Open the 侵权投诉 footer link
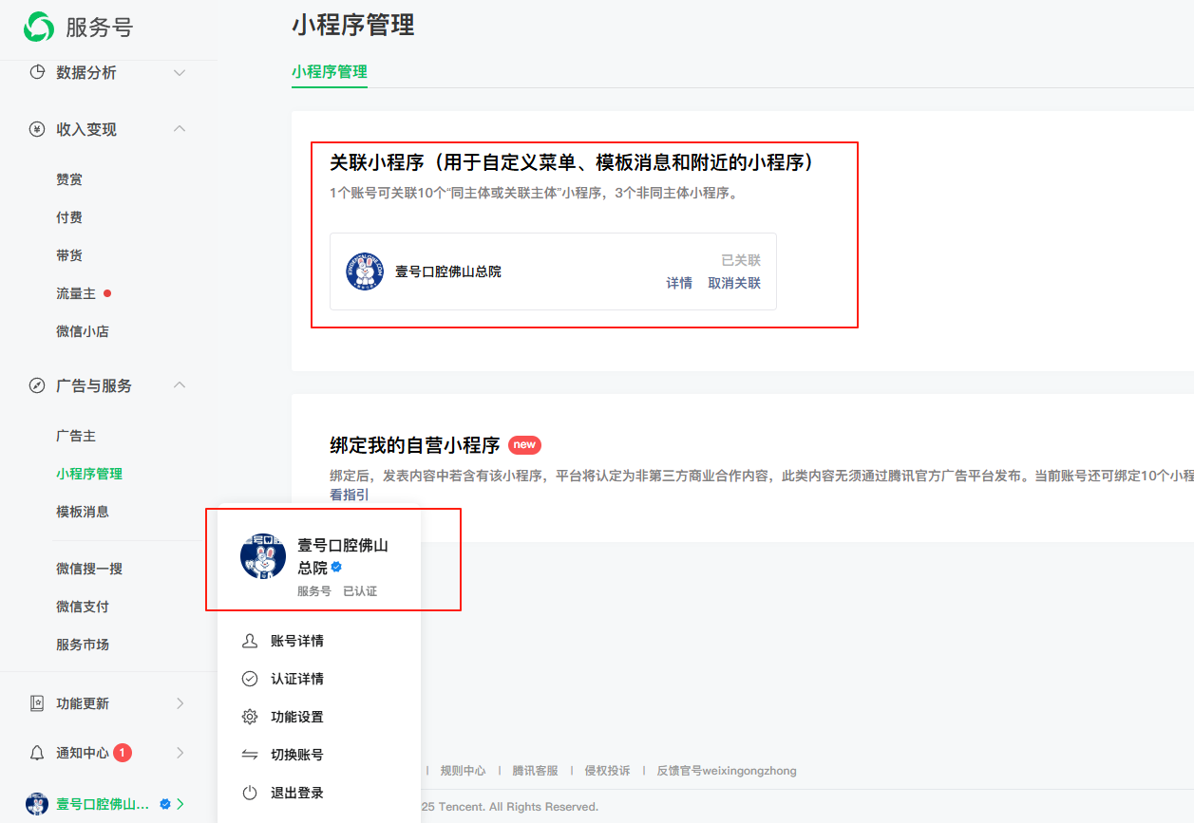This screenshot has height=823, width=1194. click(x=607, y=771)
